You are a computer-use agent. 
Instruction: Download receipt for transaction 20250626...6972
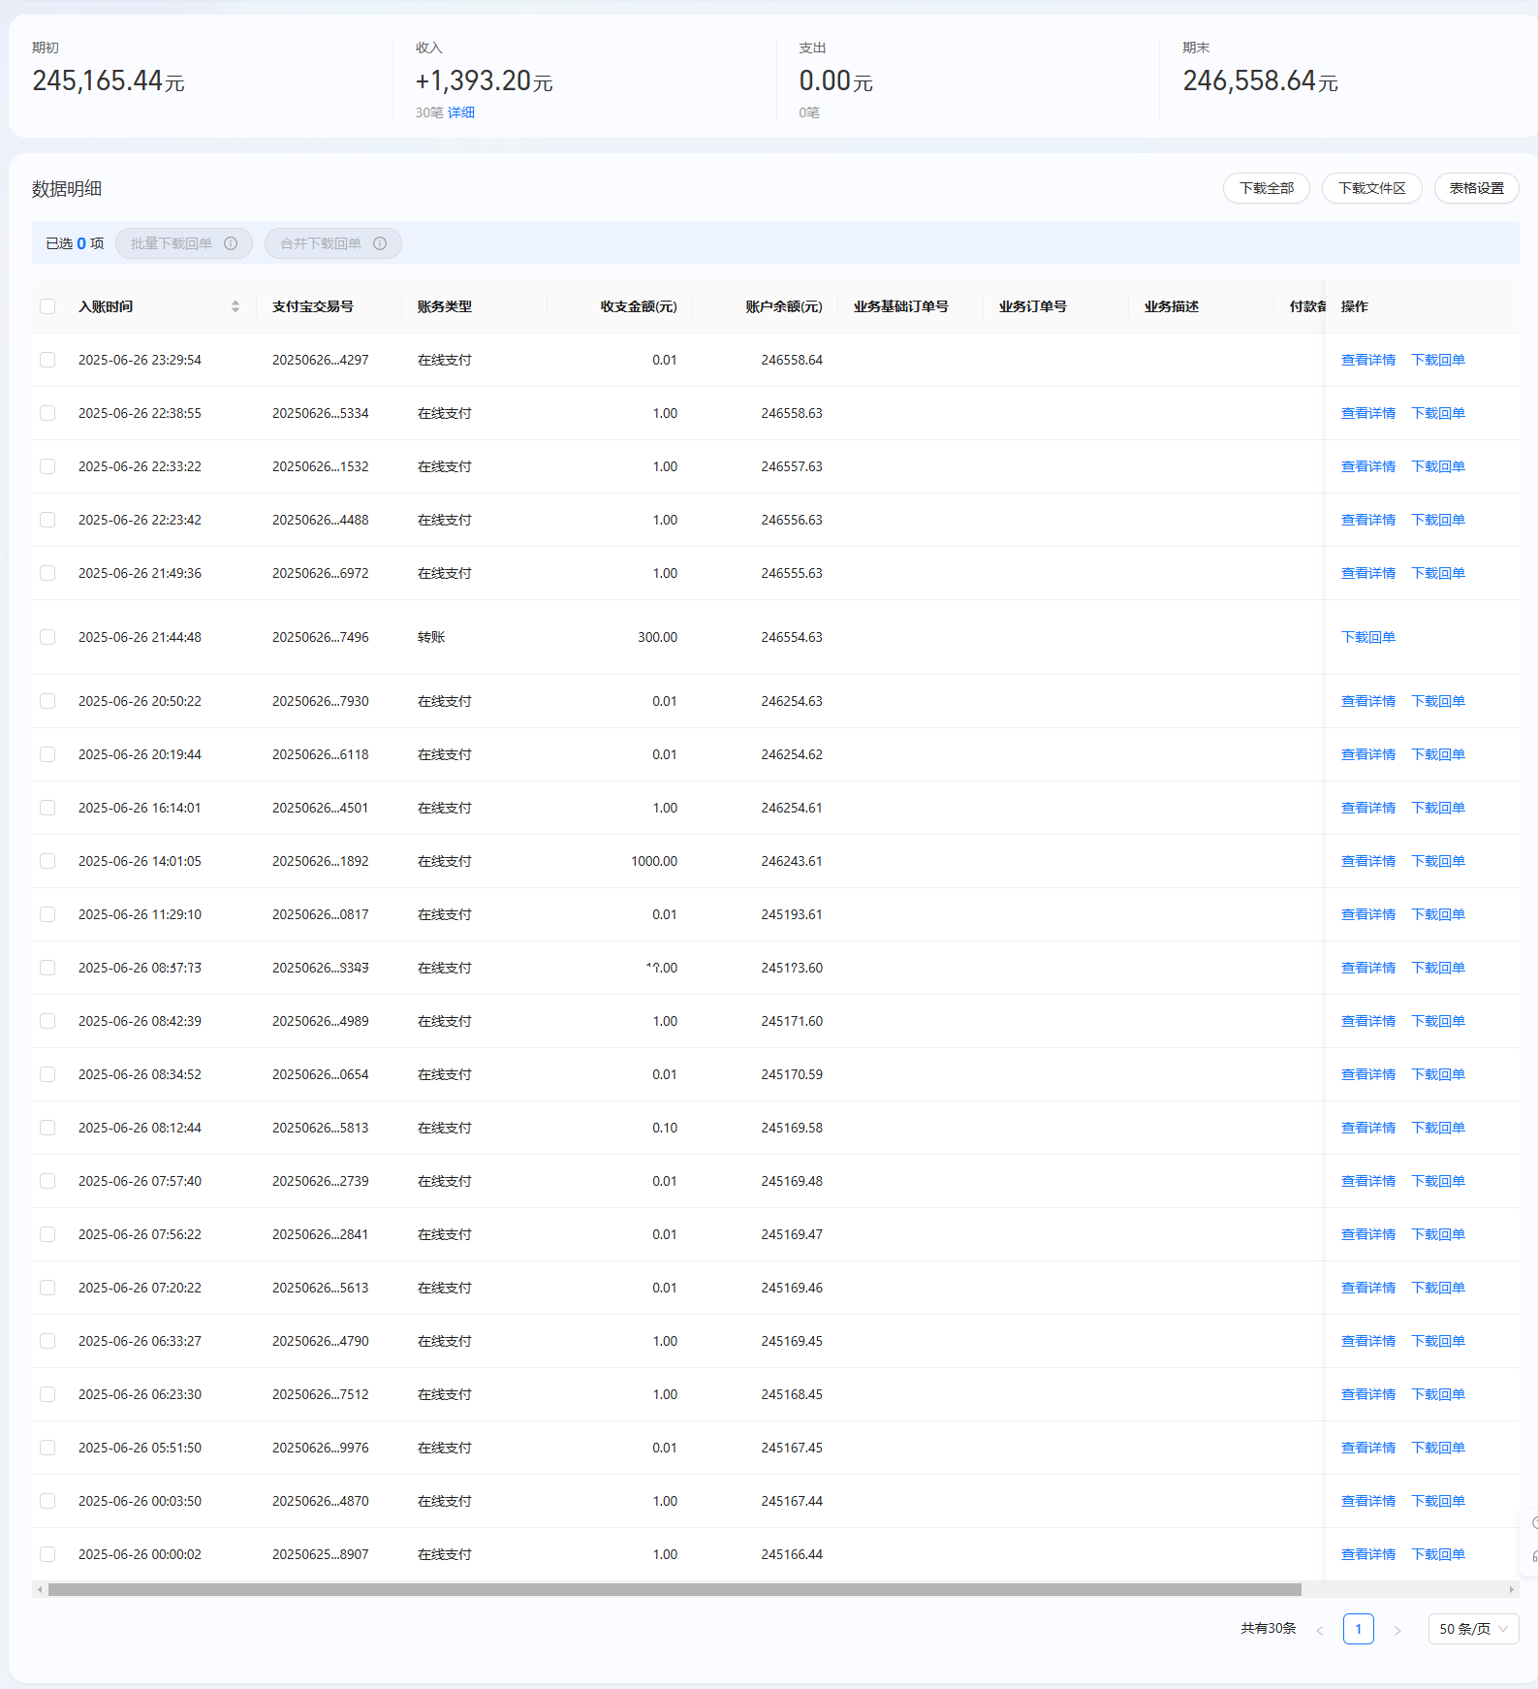click(x=1438, y=573)
